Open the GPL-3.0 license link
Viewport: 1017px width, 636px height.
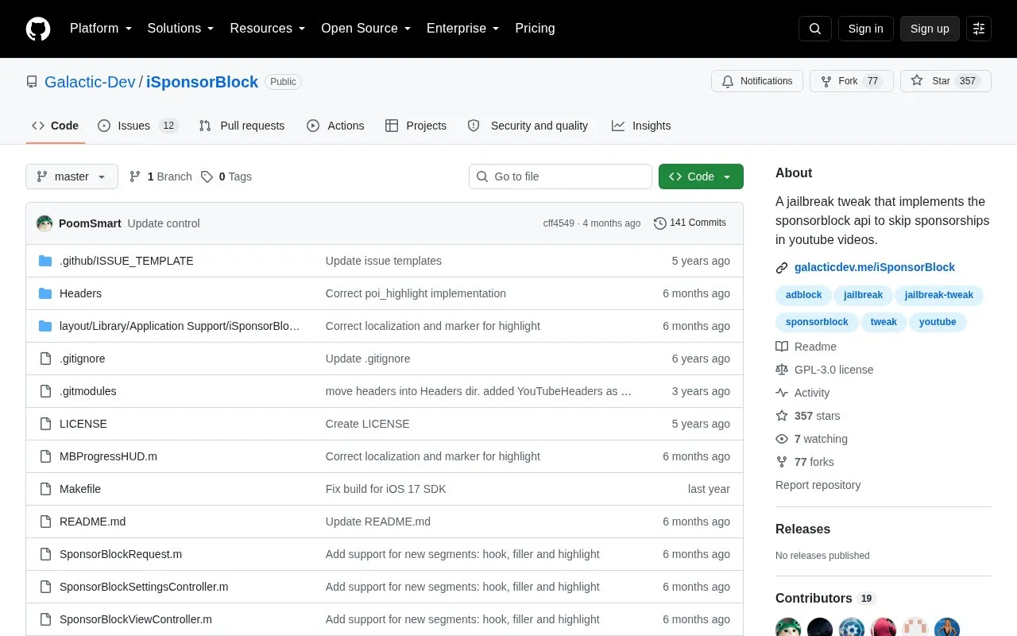824,370
